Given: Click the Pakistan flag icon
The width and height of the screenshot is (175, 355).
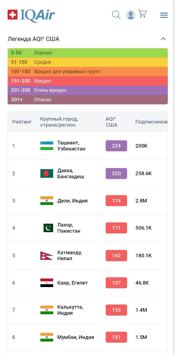Looking at the screenshot, I should click(x=48, y=228).
